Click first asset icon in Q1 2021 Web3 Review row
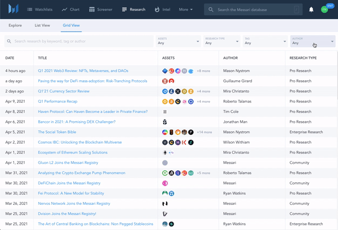 click(x=165, y=71)
